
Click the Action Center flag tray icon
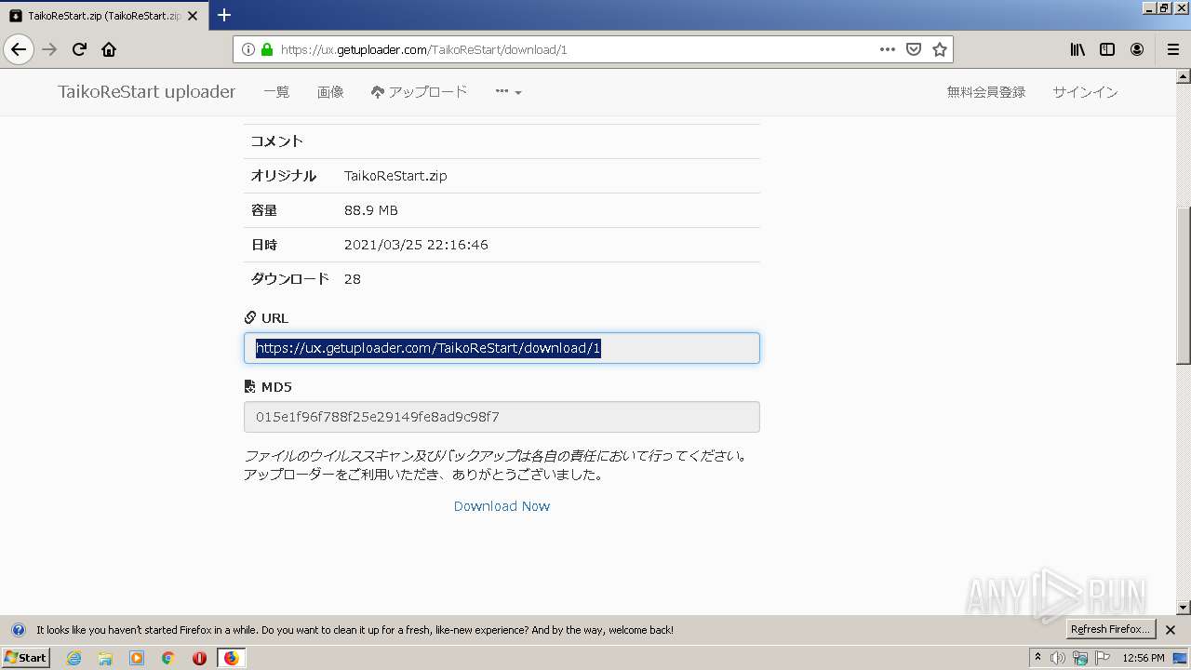[1103, 658]
